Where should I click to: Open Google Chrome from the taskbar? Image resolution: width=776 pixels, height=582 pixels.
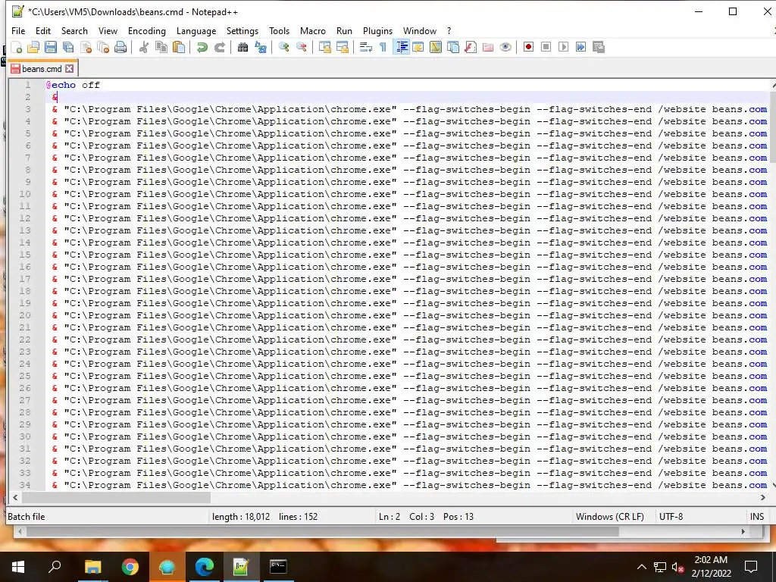pyautogui.click(x=130, y=567)
